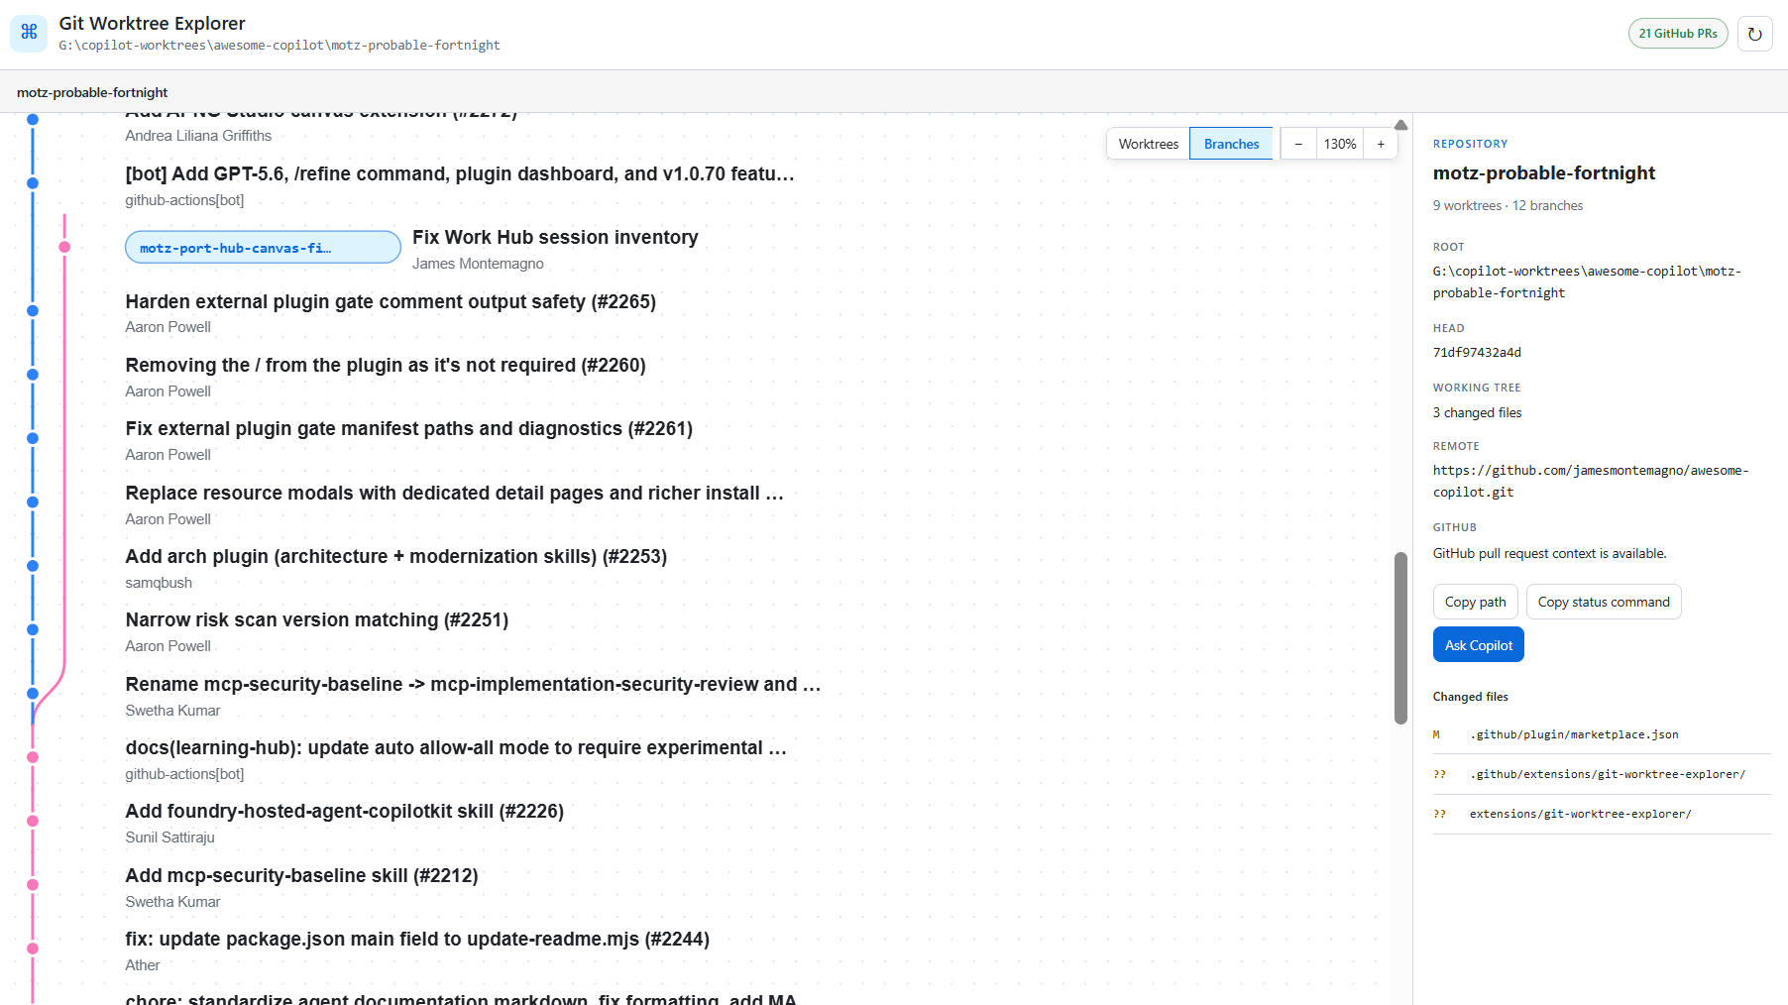Click the vertical scrollbar thumb in graph

pos(1400,638)
